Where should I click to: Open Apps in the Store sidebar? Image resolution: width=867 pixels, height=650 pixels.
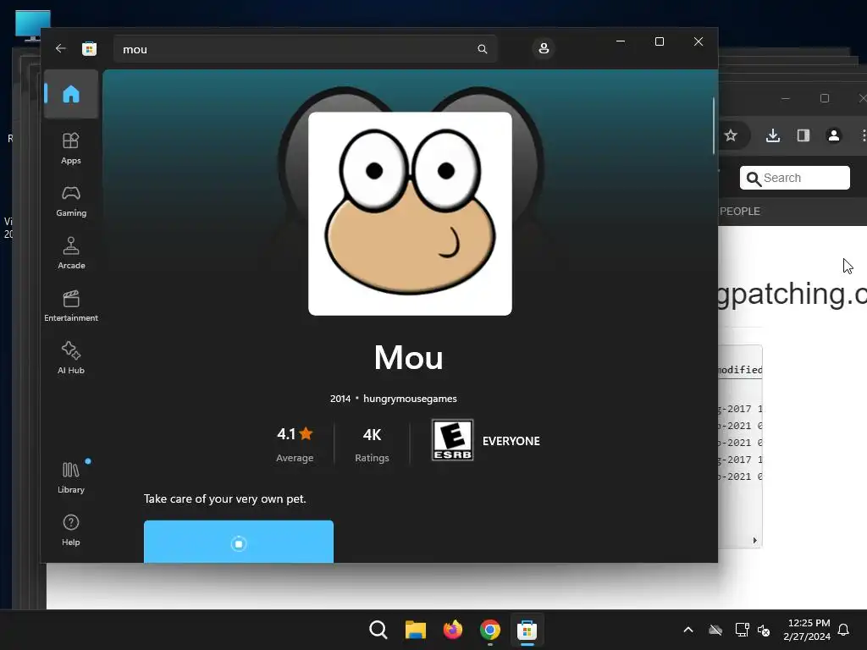[x=71, y=149]
